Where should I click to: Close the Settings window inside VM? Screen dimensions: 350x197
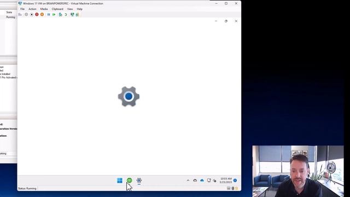pos(236,21)
